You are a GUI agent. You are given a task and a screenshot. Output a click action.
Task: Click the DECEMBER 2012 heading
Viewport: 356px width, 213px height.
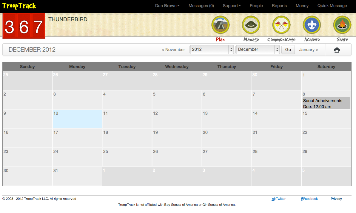(32, 50)
